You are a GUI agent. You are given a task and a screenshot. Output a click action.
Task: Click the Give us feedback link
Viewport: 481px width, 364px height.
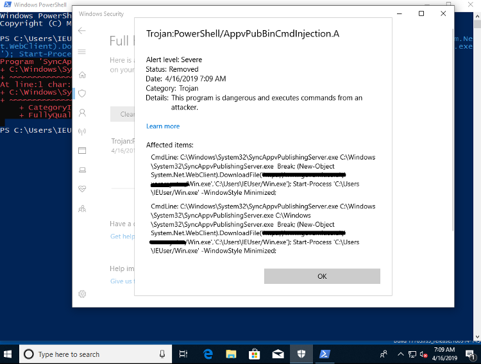pos(122,281)
